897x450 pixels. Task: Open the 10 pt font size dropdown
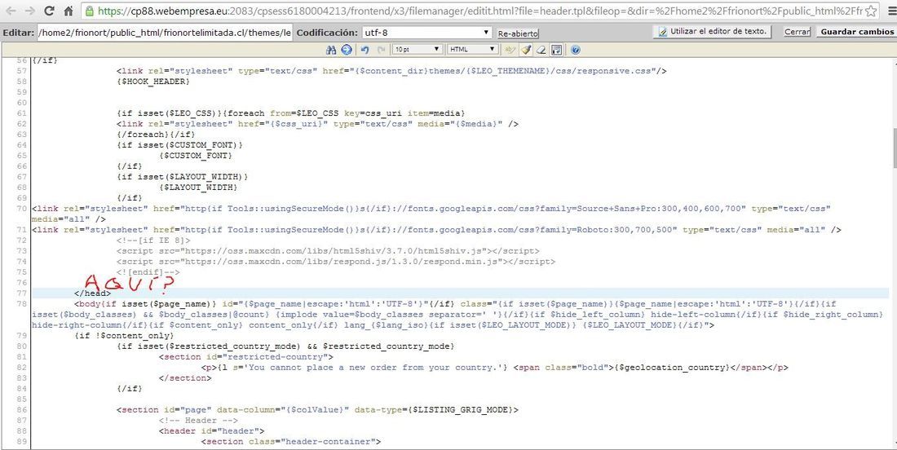click(x=417, y=51)
